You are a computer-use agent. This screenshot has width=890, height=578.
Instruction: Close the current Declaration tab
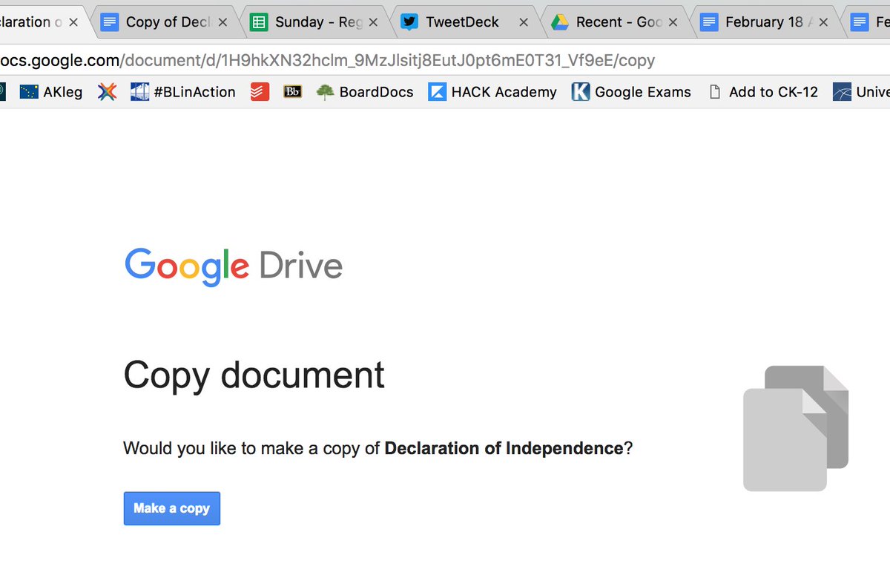[73, 22]
